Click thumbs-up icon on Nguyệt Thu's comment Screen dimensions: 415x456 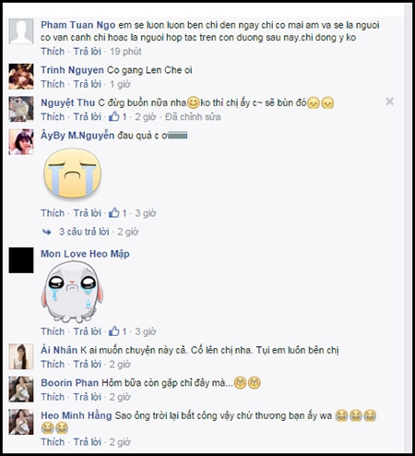[x=114, y=116]
